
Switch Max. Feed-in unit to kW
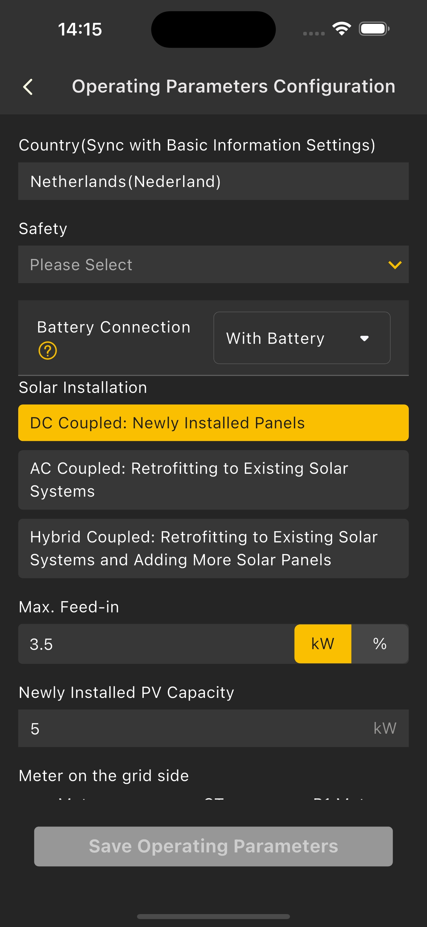click(x=322, y=644)
